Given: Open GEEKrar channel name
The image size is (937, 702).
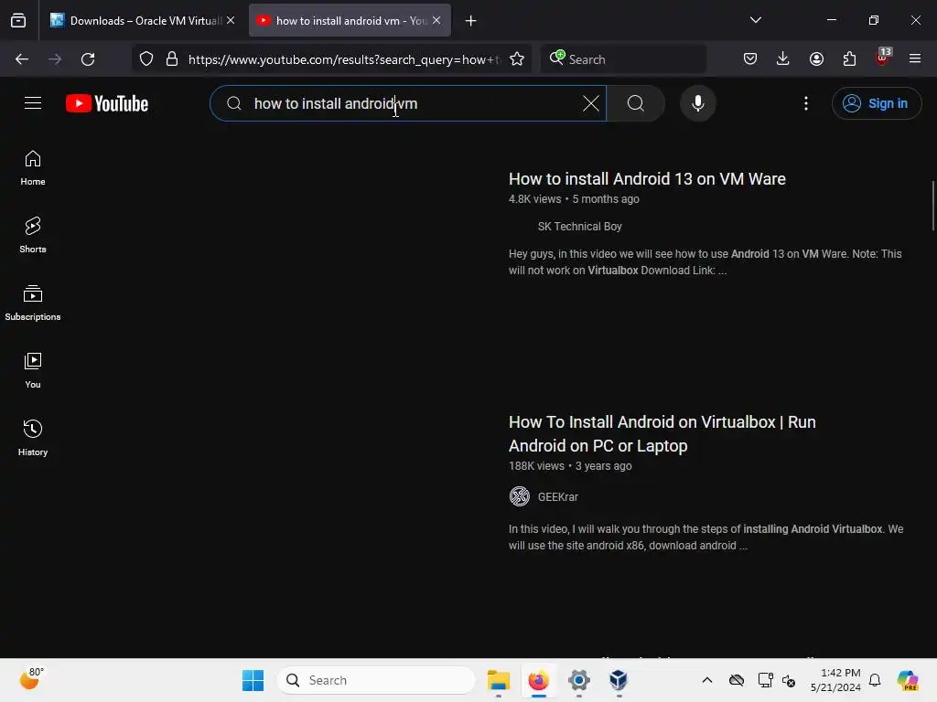Looking at the screenshot, I should [557, 496].
